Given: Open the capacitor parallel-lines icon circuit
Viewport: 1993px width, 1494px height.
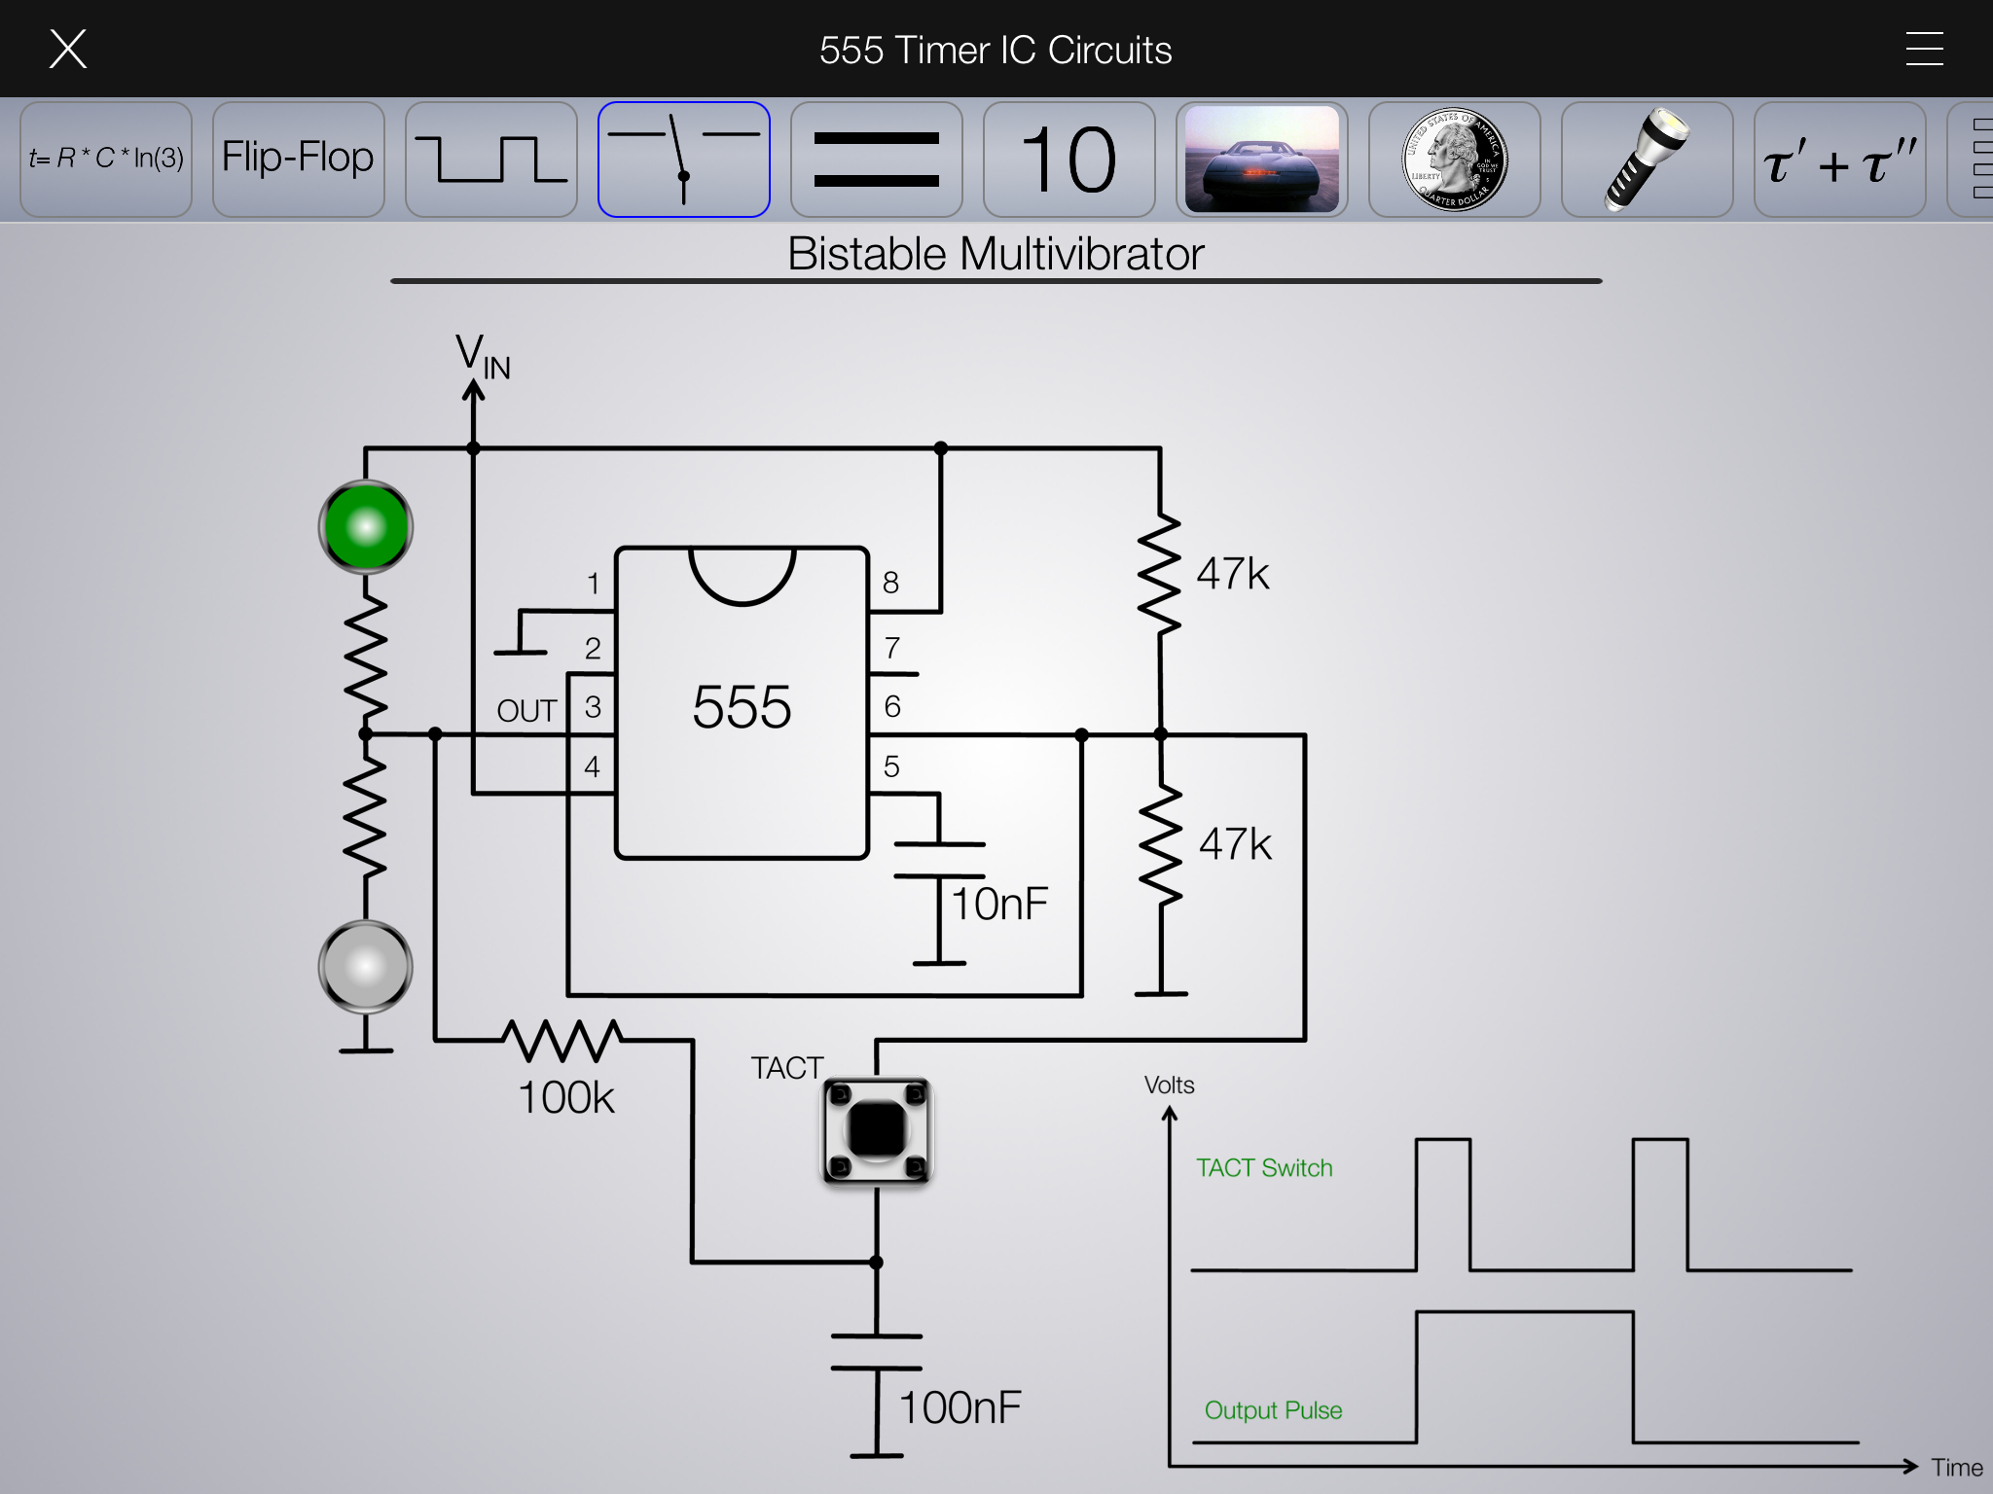Looking at the screenshot, I should pos(876,160).
